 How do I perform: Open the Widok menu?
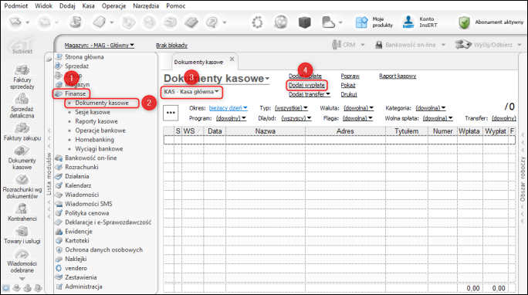43,5
